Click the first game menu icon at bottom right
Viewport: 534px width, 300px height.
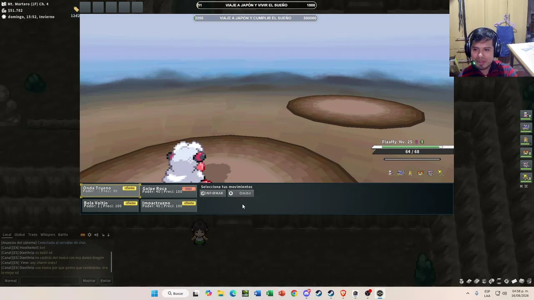(461, 281)
